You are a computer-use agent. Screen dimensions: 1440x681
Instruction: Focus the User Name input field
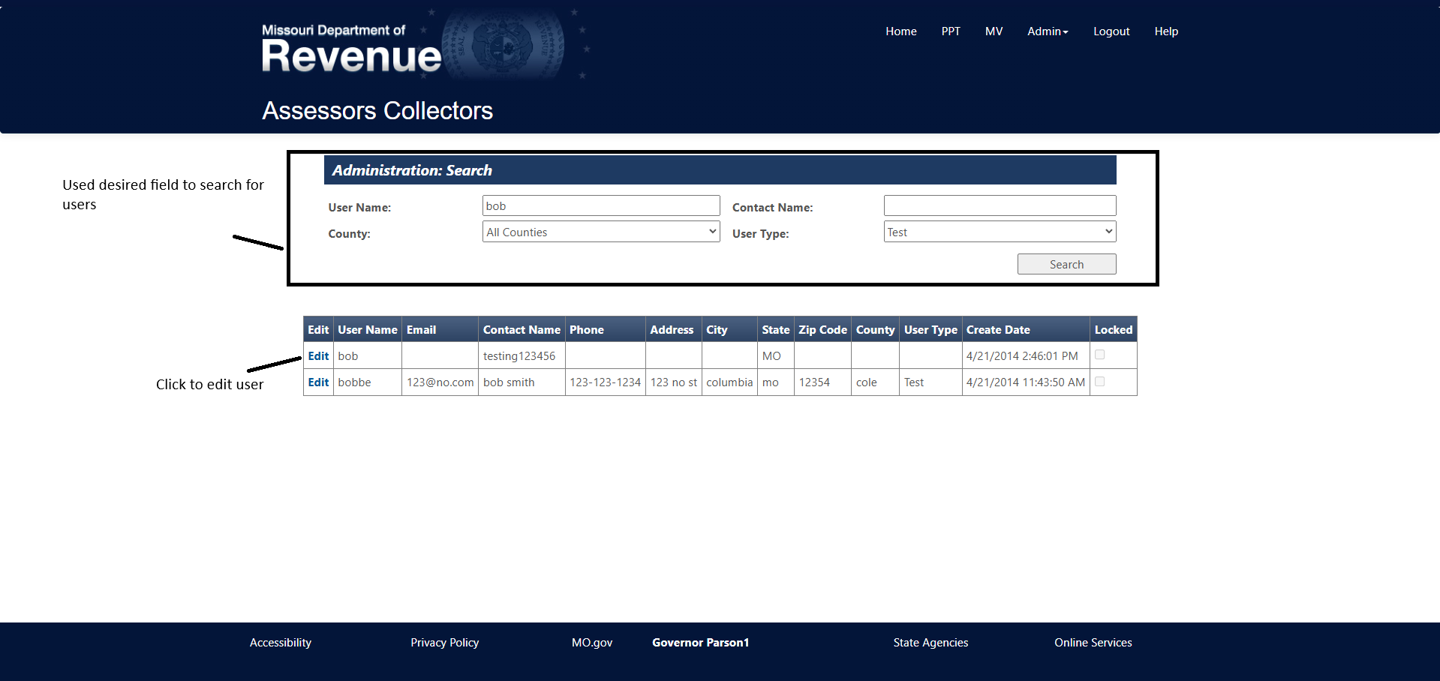coord(600,205)
